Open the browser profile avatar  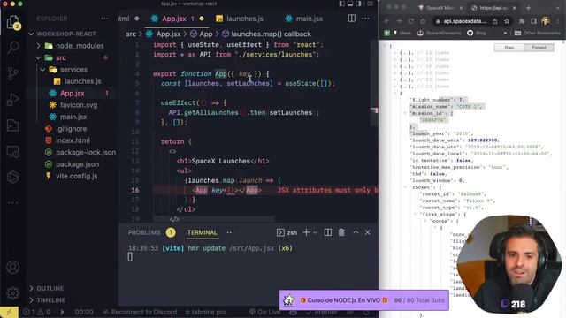(x=546, y=21)
